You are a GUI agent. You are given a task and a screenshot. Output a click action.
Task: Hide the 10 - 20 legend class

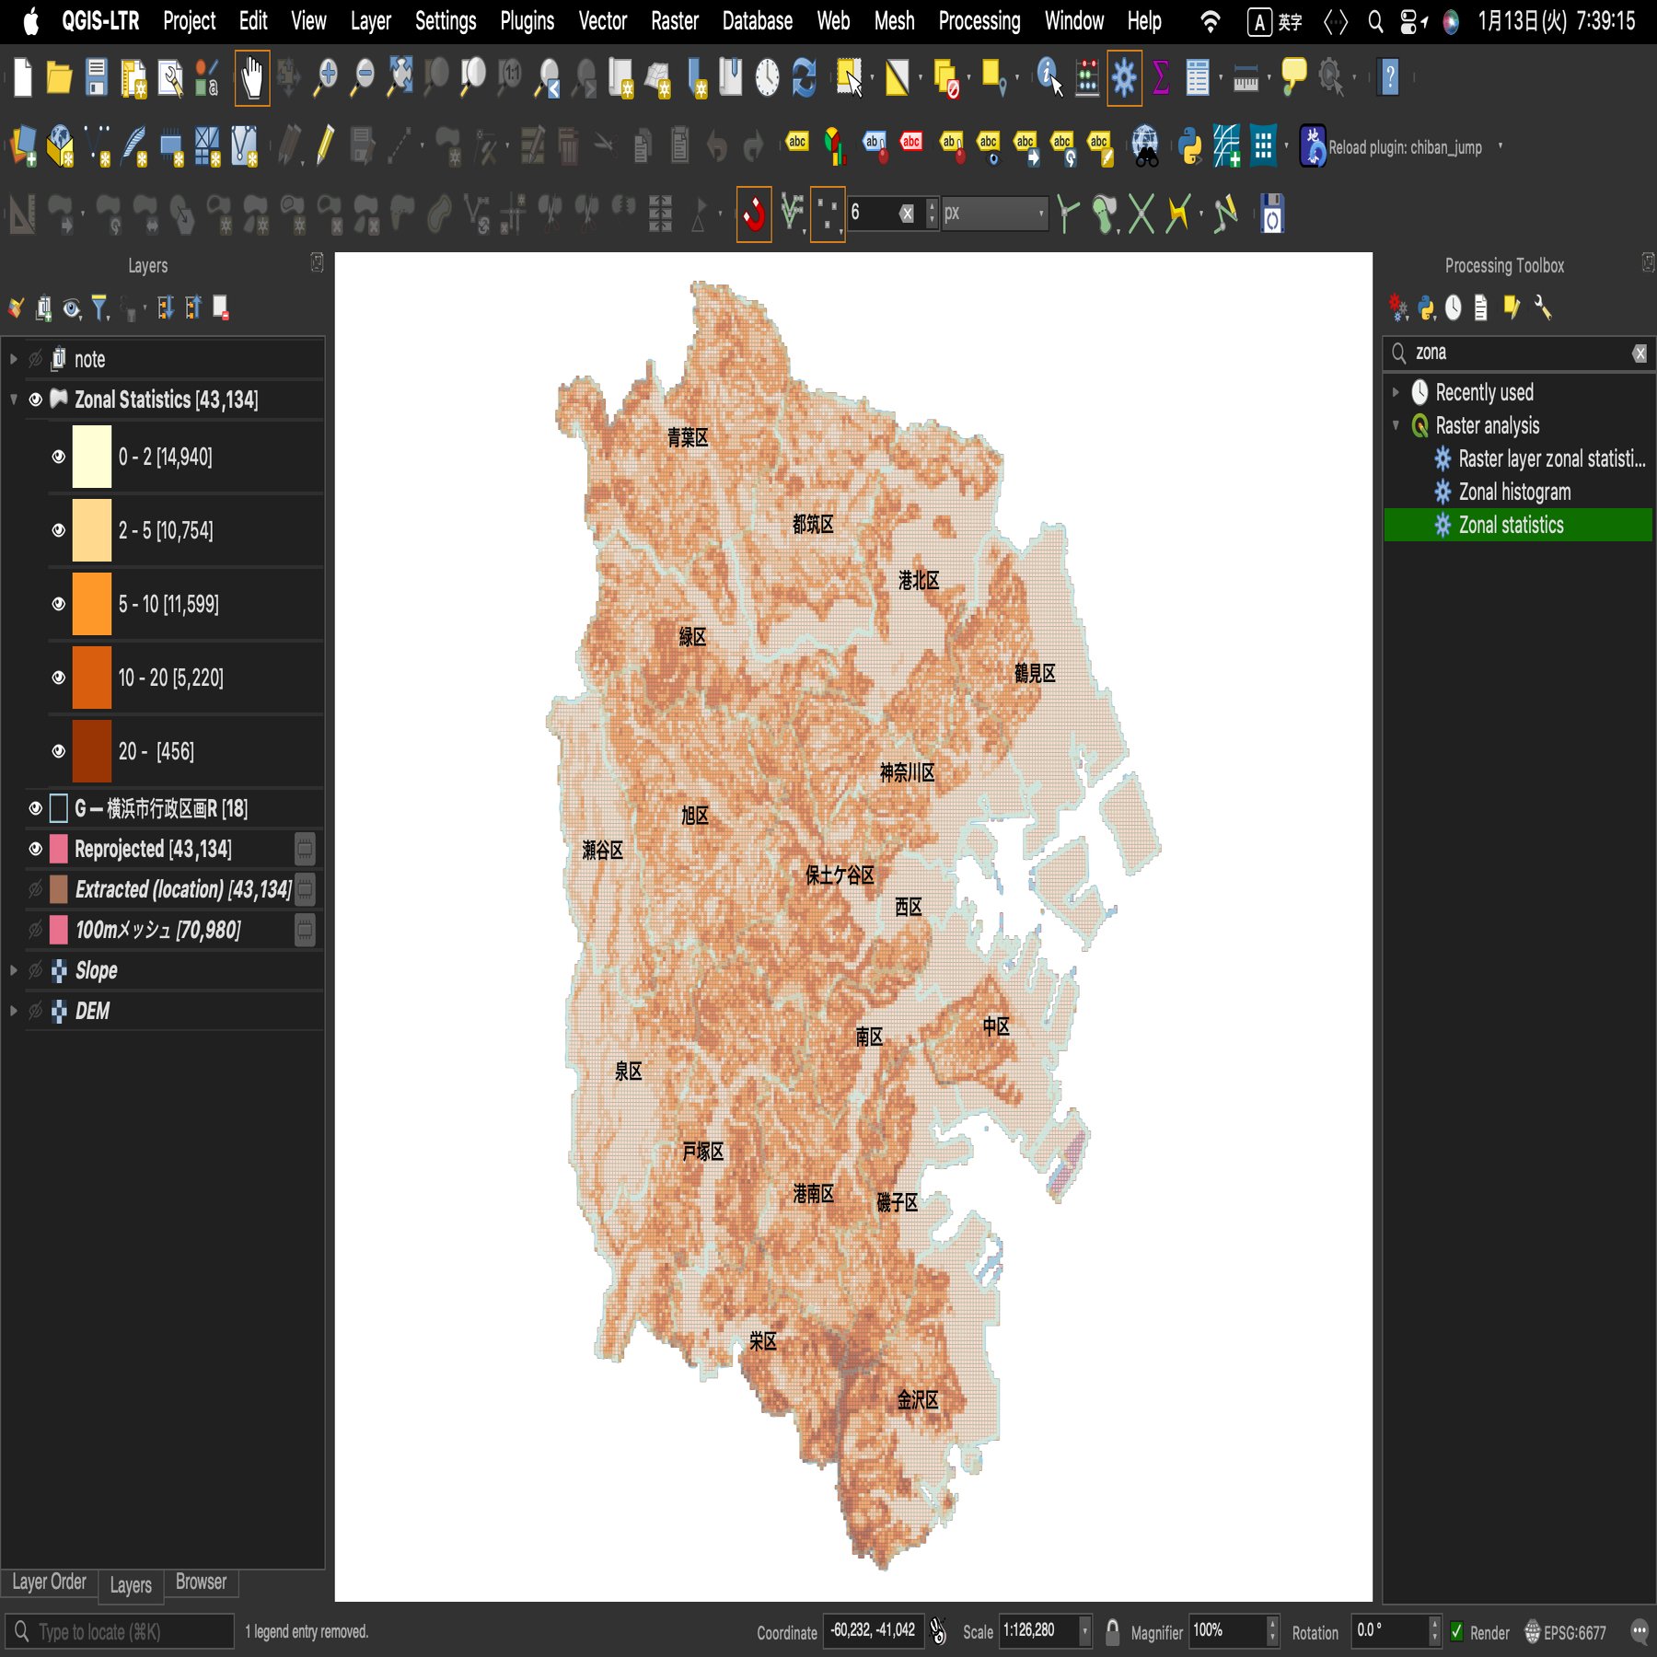[x=58, y=678]
